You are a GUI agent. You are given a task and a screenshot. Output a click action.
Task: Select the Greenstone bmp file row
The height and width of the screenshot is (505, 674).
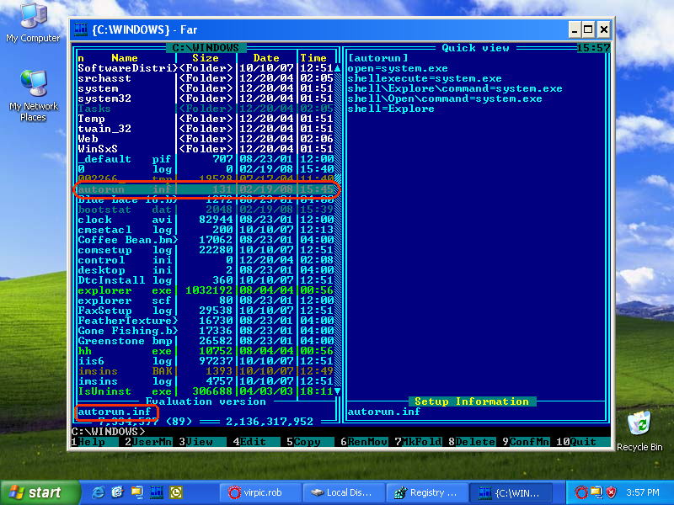(x=206, y=341)
